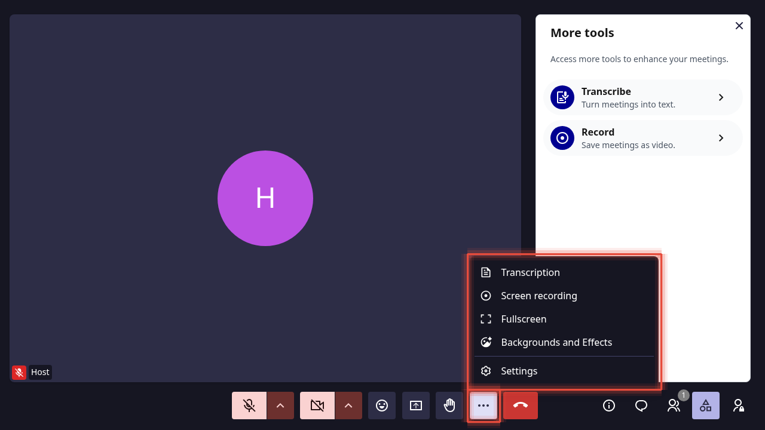Screen dimensions: 765x430
Task: Close the More tools panel
Action: [739, 26]
